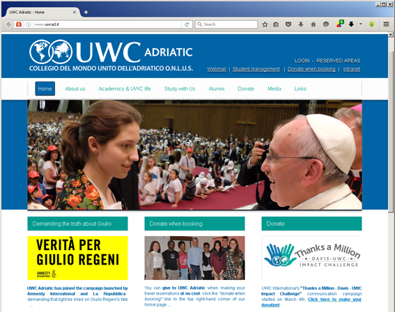The width and height of the screenshot is (395, 312).
Task: Open the Links menu item
Action: (x=300, y=88)
